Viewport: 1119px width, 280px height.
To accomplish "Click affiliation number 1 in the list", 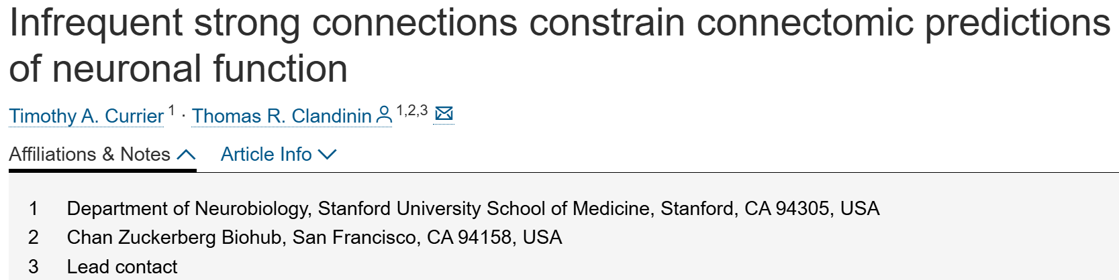I will [33, 208].
